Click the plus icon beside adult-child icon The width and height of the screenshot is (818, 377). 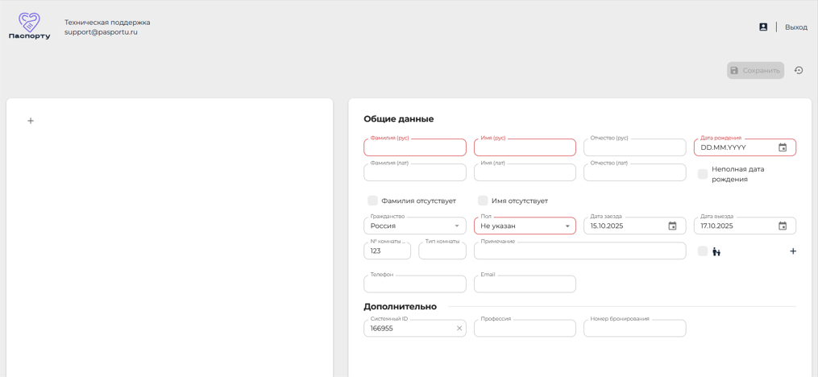coord(793,251)
